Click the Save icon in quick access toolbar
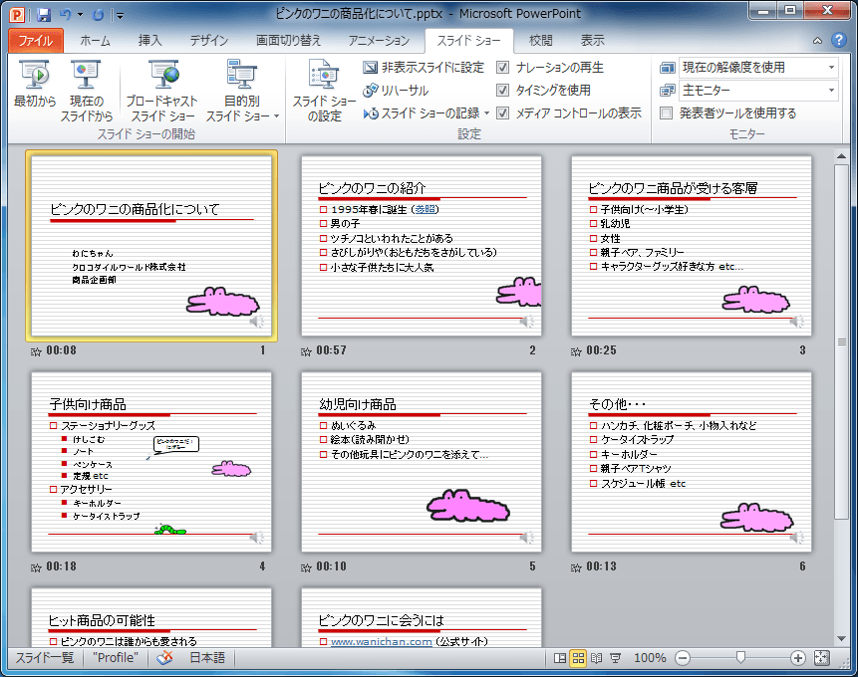This screenshot has height=677, width=858. pyautogui.click(x=44, y=15)
